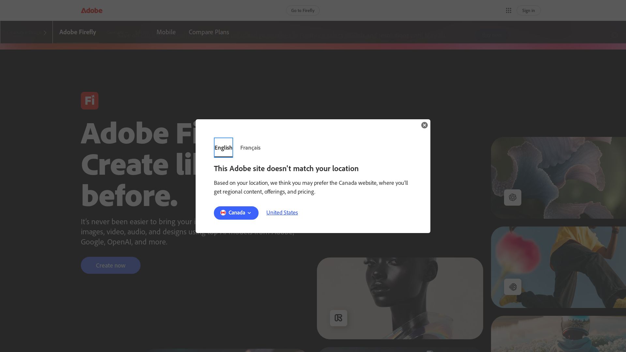Open the app launcher grid icon
This screenshot has height=352, width=626.
click(509, 10)
